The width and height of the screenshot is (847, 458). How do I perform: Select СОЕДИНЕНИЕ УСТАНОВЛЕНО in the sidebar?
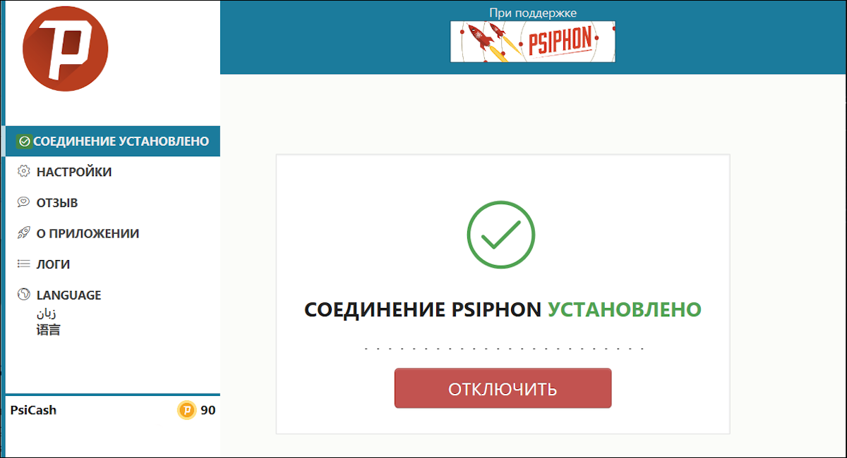[113, 140]
